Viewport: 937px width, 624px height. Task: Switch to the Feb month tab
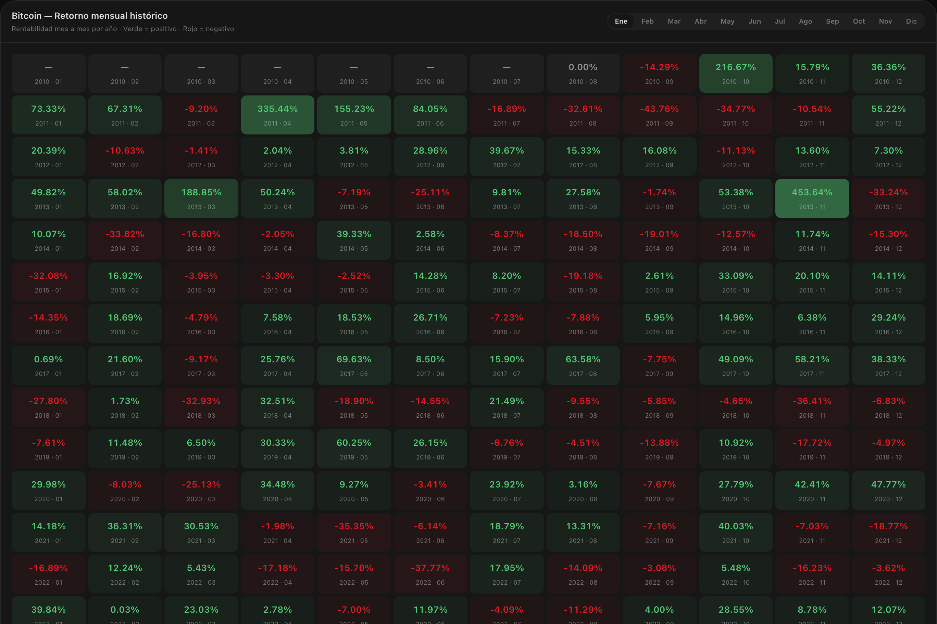click(x=647, y=22)
